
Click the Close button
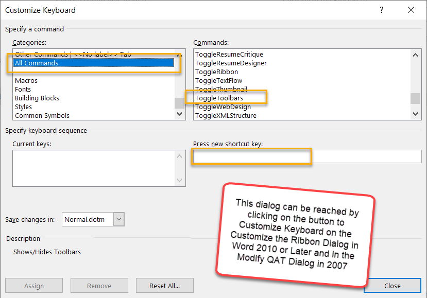tap(392, 286)
